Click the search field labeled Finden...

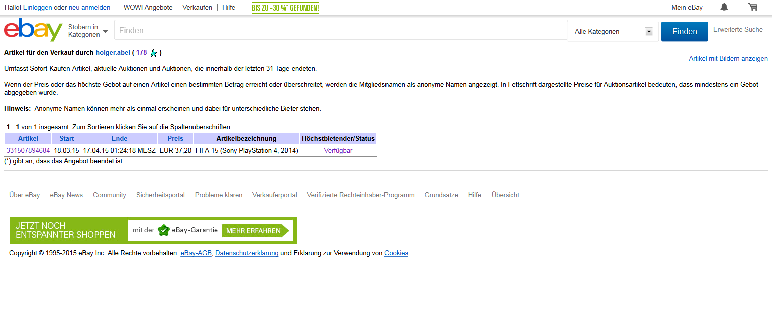[x=340, y=30]
